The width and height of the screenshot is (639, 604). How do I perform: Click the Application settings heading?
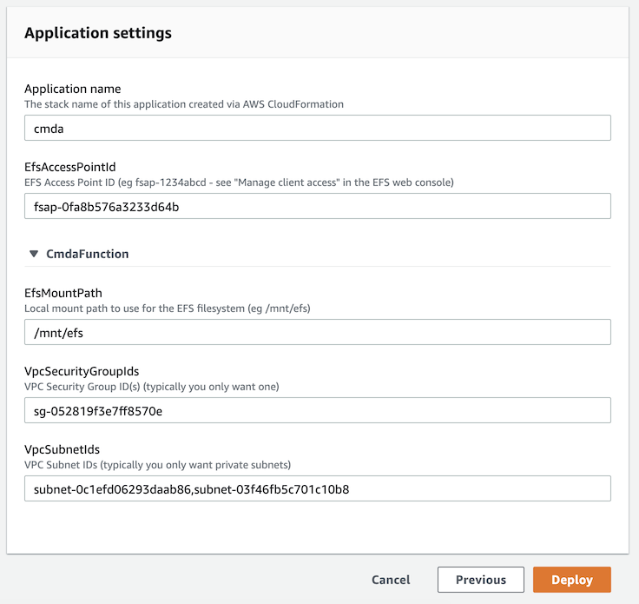(97, 33)
